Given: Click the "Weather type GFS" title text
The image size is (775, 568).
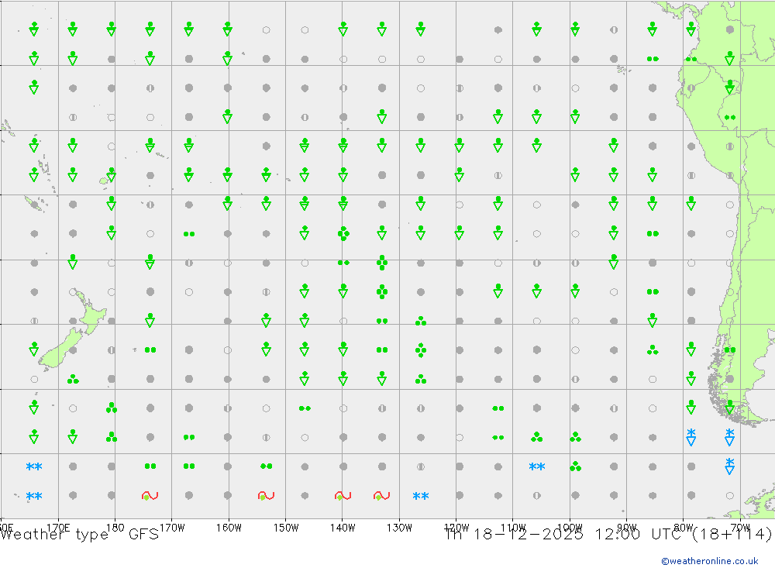Looking at the screenshot, I should click(79, 535).
